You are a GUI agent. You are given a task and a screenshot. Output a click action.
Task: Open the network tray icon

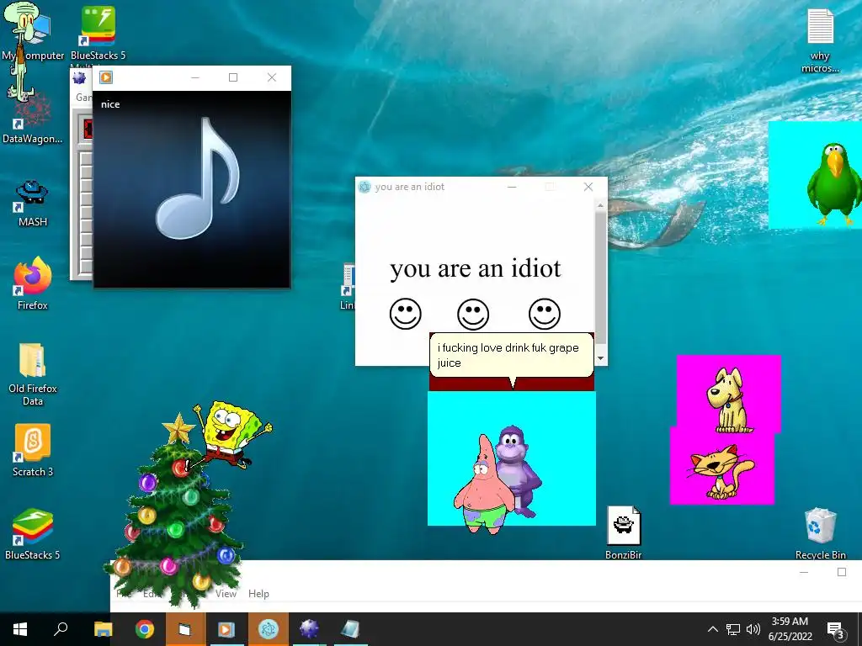click(x=733, y=629)
